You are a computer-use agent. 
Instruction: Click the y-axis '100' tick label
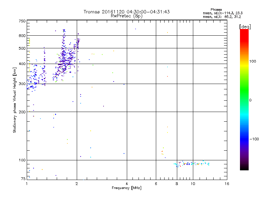click(x=22, y=160)
